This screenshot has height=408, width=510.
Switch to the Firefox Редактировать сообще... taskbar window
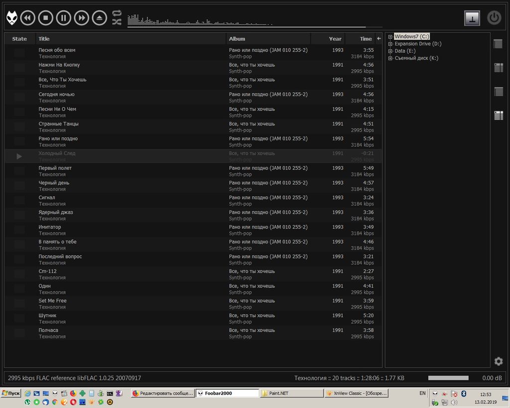click(x=163, y=393)
